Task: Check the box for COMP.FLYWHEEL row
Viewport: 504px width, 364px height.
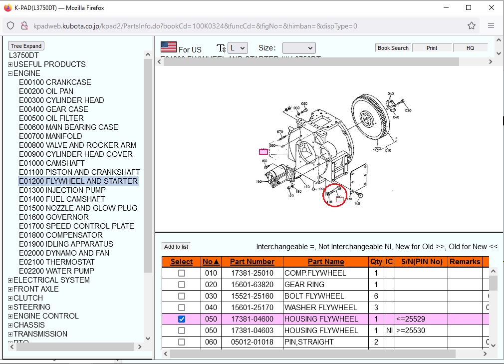Action: (x=182, y=273)
